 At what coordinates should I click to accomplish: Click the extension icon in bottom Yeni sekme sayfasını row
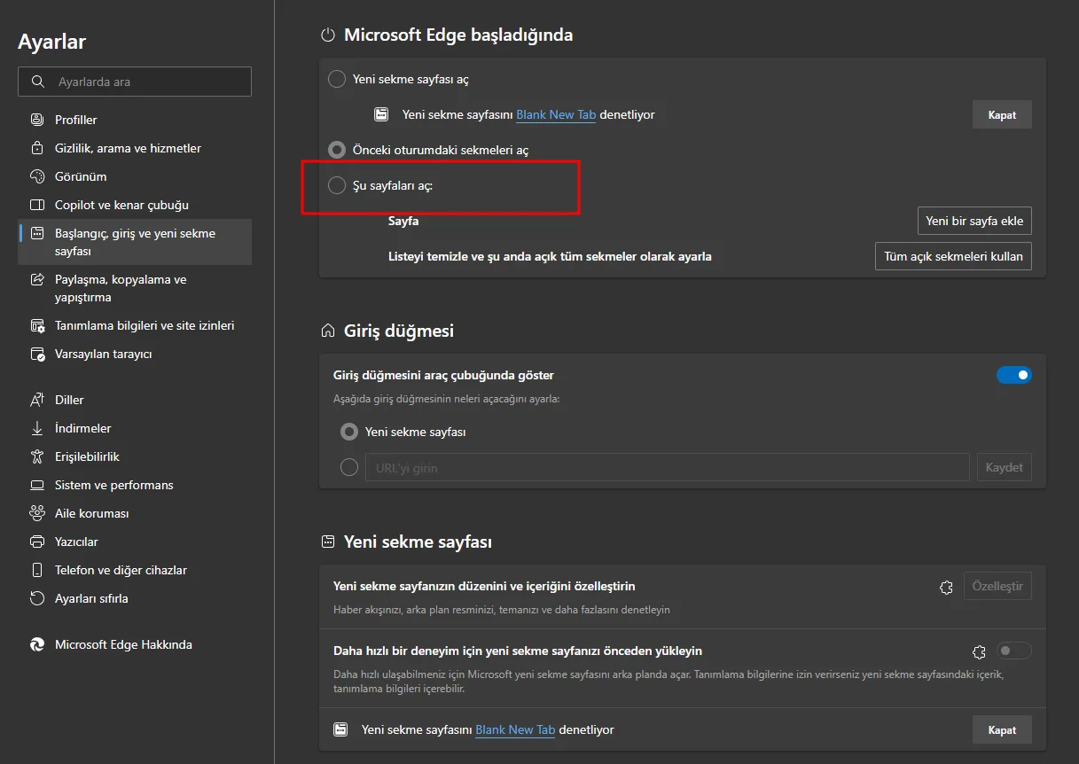(340, 729)
